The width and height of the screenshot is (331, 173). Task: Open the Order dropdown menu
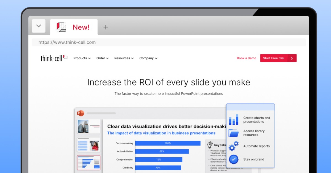pos(102,58)
